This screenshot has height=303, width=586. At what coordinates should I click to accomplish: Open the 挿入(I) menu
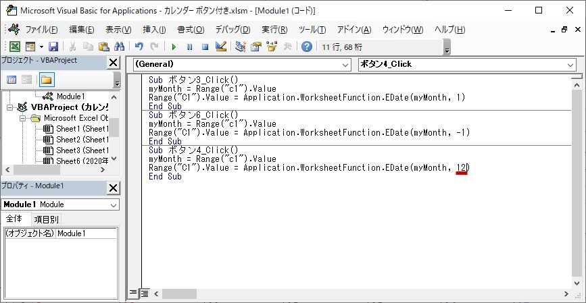pyautogui.click(x=154, y=30)
